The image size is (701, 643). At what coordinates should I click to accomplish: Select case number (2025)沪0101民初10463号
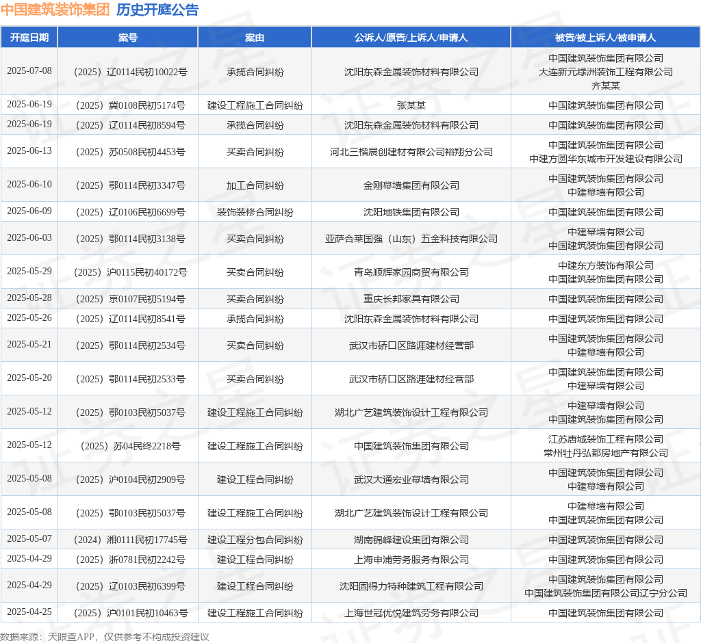tap(130, 613)
